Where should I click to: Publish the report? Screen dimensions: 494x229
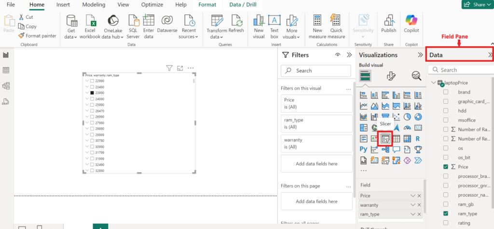coord(388,24)
